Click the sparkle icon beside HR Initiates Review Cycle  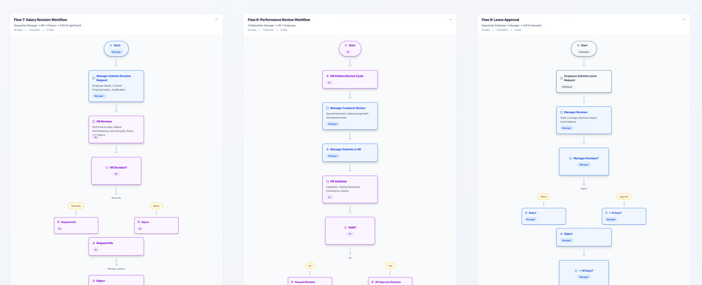[x=328, y=76]
